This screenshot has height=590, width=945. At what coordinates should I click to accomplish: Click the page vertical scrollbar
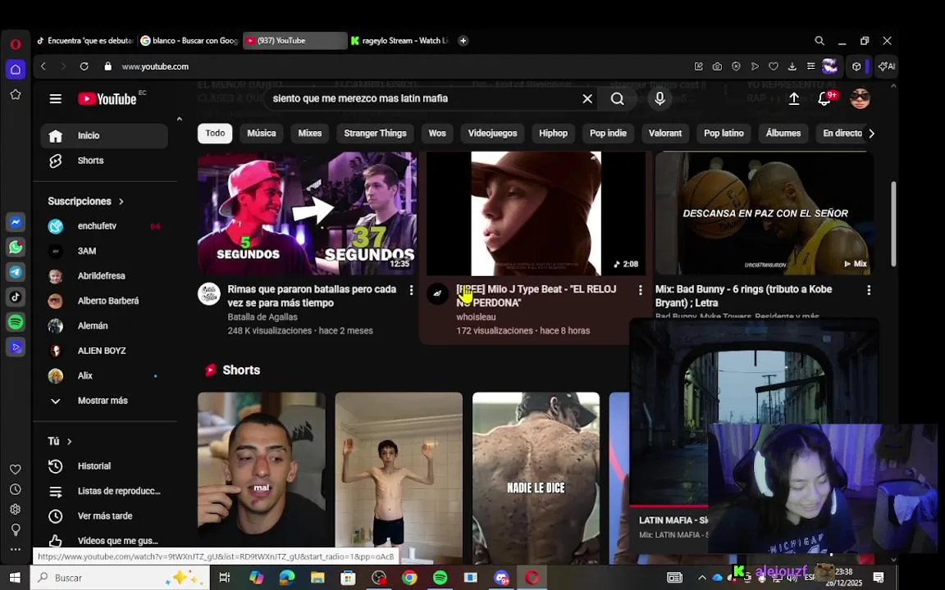click(893, 224)
